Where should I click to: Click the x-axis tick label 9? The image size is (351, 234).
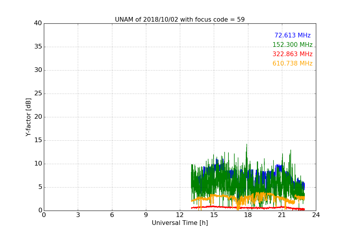pos(146,215)
